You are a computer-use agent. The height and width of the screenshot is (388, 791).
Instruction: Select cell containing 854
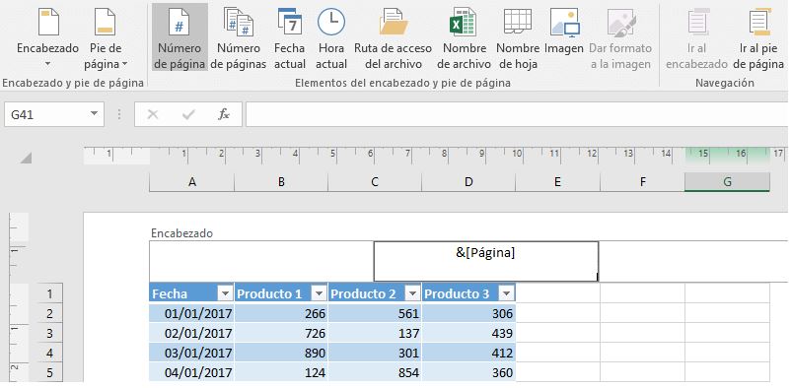(x=375, y=372)
